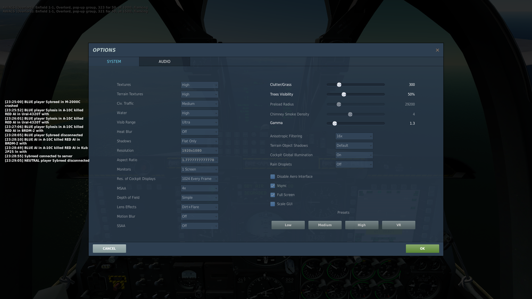Click chat line 'NEUTRAL player Sybreed disconnected'
Image resolution: width=532 pixels, height=299 pixels.
[x=47, y=161]
